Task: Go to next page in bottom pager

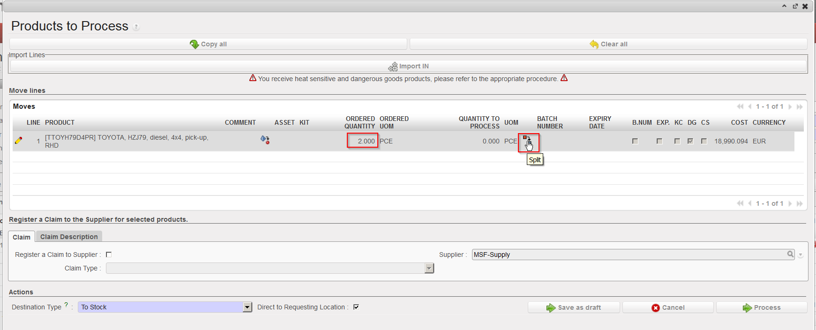Action: click(x=790, y=203)
